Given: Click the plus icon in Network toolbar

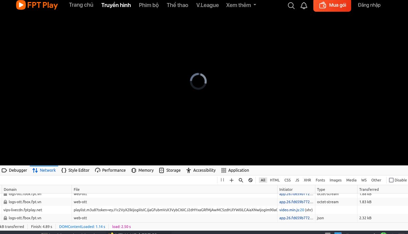Looking at the screenshot, I should [x=231, y=180].
